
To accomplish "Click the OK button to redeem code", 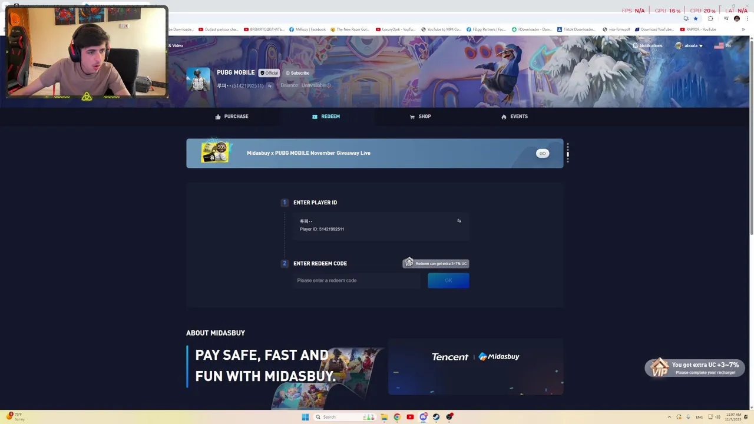I will [x=448, y=280].
